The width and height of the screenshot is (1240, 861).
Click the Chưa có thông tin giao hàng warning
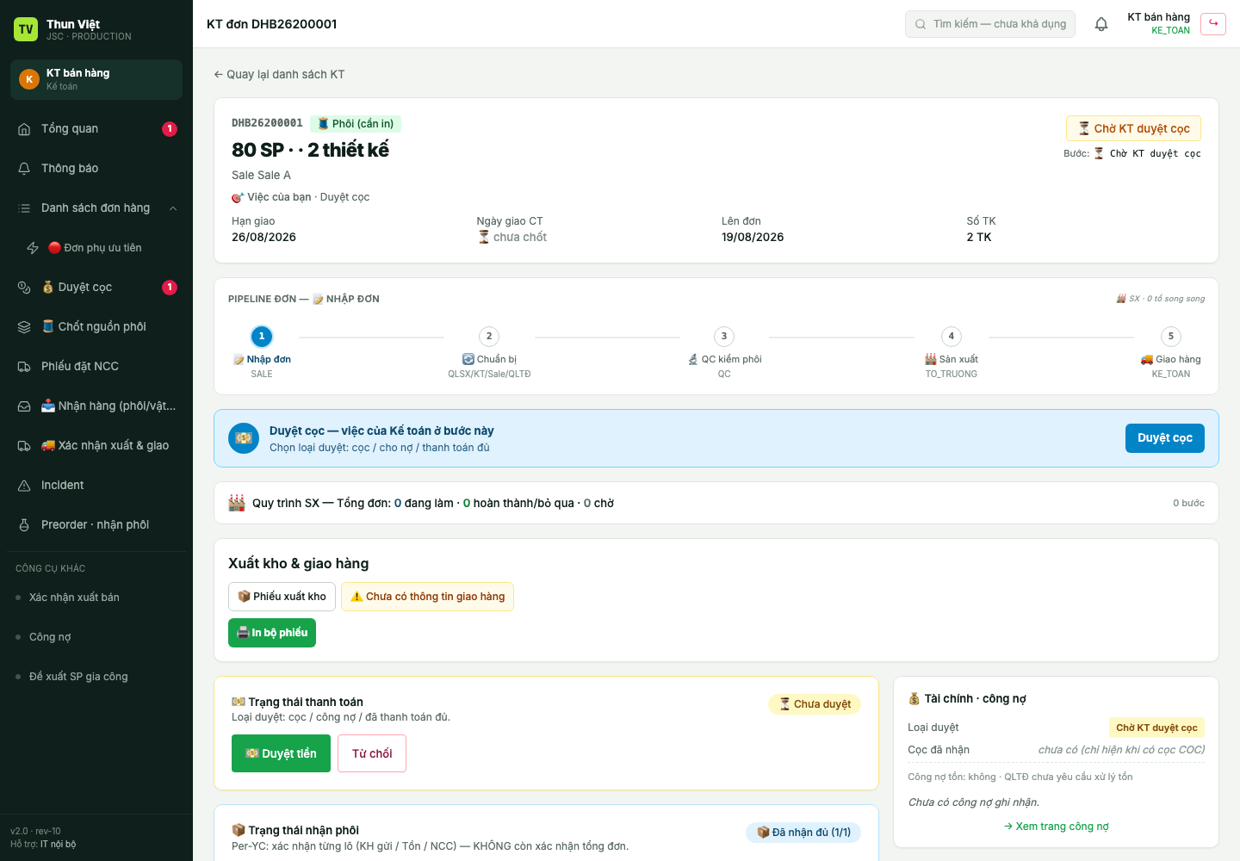click(427, 597)
